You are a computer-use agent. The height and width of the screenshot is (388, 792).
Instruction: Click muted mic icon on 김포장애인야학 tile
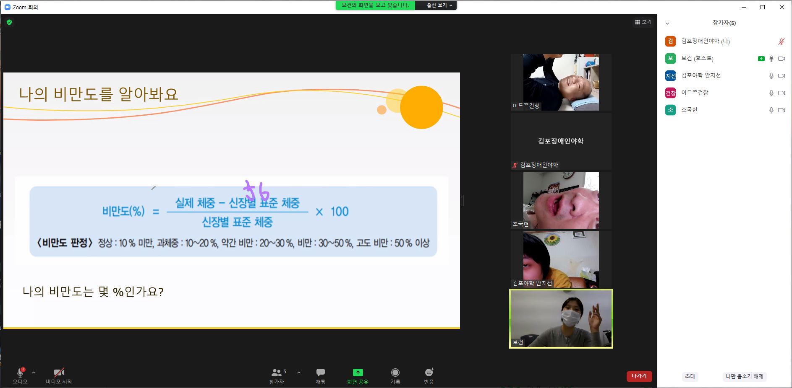coord(515,166)
